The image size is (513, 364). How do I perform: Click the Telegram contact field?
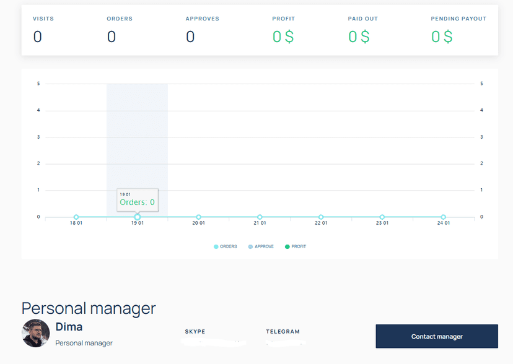click(286, 342)
